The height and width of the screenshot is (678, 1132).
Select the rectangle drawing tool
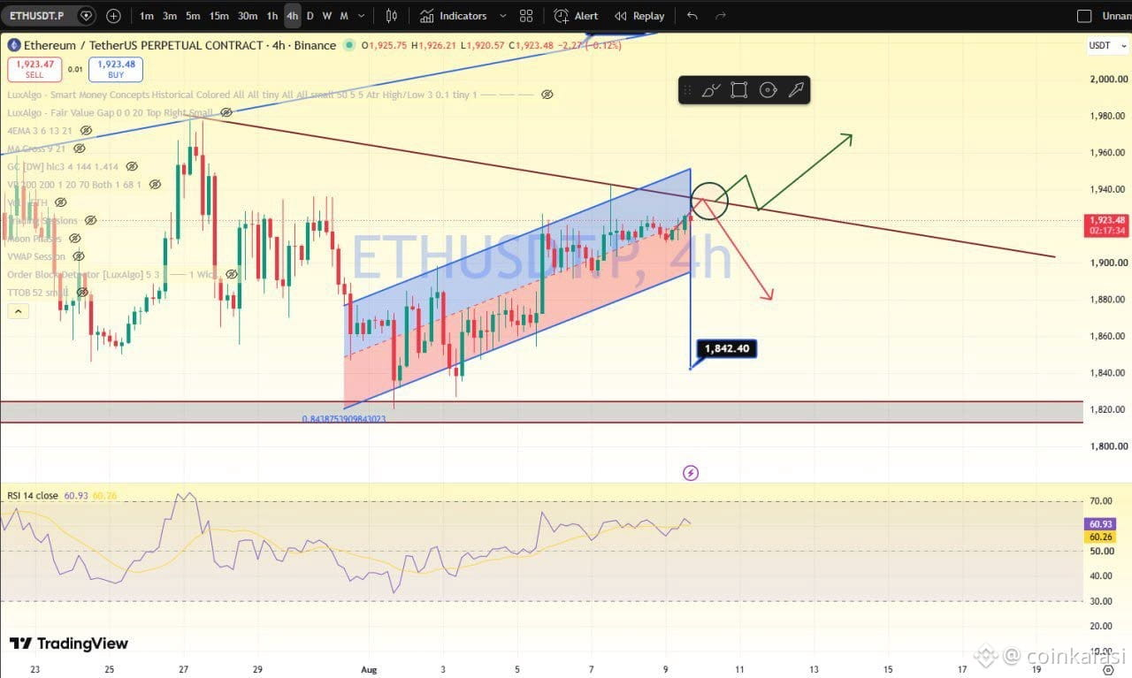pyautogui.click(x=739, y=90)
